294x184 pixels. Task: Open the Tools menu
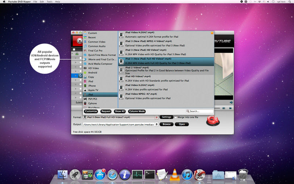[50, 1]
